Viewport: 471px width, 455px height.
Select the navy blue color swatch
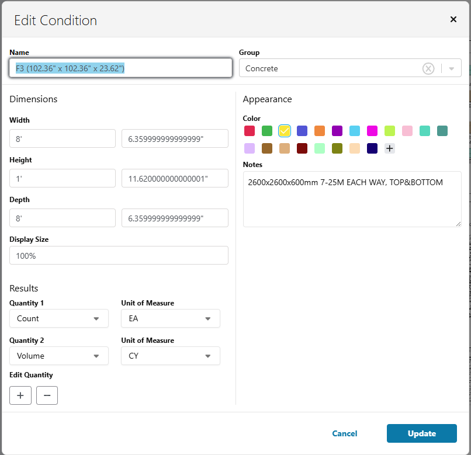pos(372,148)
